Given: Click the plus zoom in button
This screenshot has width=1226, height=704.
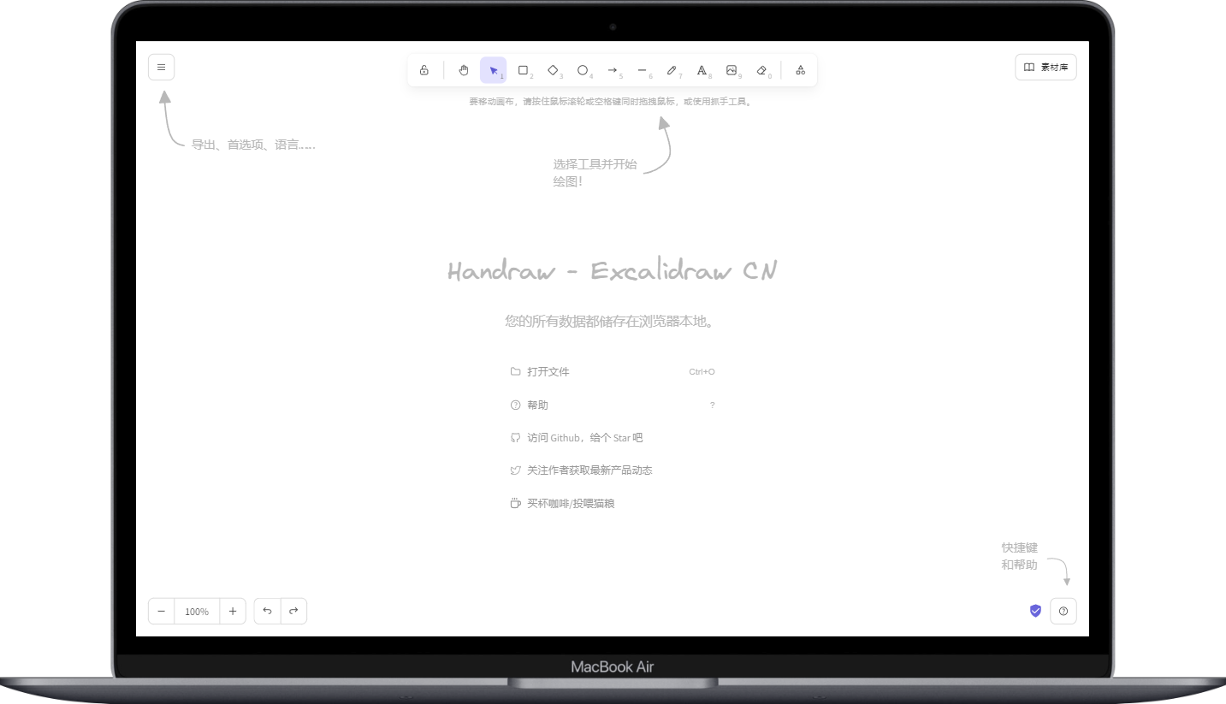Looking at the screenshot, I should click(x=233, y=611).
